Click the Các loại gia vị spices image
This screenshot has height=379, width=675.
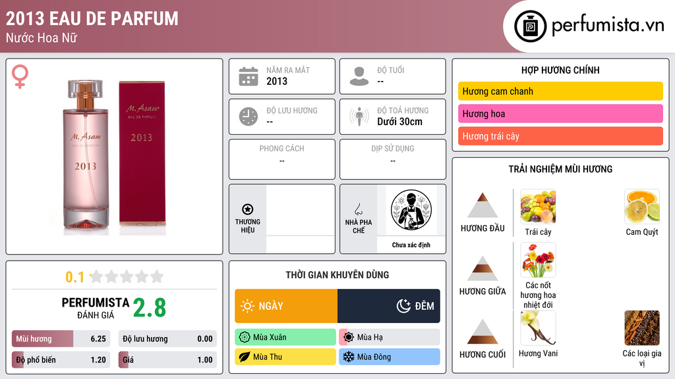point(642,328)
